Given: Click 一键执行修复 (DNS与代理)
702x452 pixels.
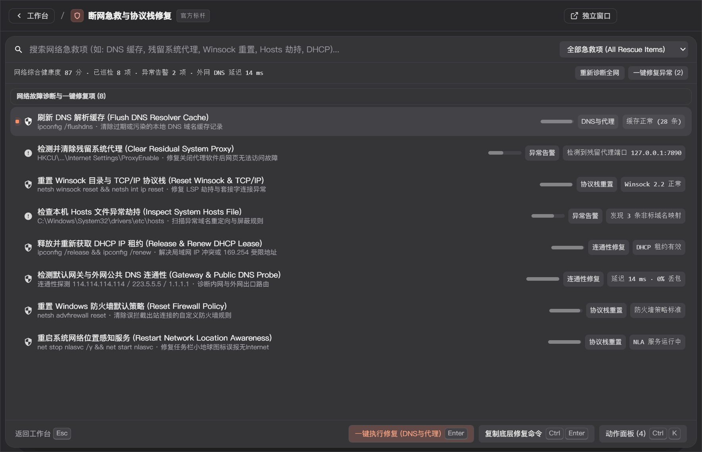Looking at the screenshot, I should pos(411,433).
